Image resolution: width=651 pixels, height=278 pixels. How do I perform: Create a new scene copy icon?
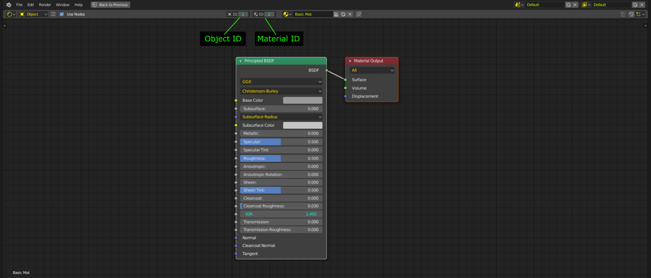(x=568, y=5)
